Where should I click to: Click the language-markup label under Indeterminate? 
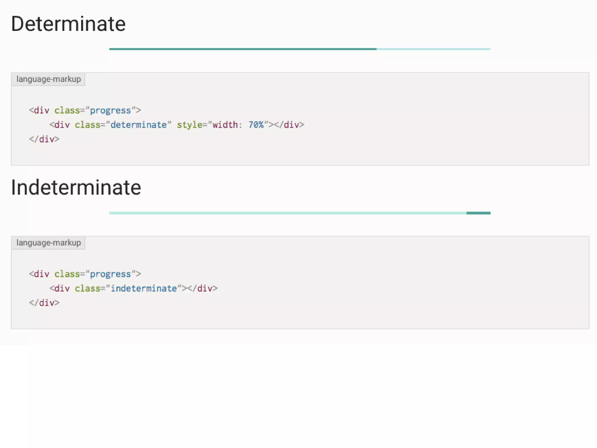tap(48, 243)
